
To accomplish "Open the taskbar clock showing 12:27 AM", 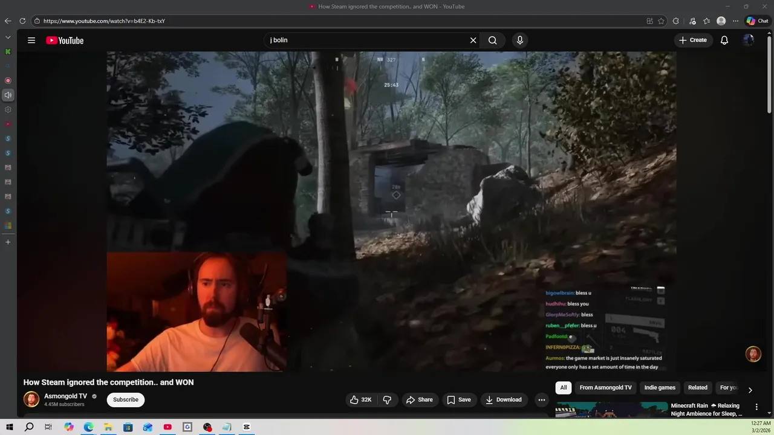I will (x=761, y=427).
